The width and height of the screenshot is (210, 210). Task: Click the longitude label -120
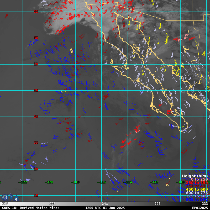[x=49, y=182]
